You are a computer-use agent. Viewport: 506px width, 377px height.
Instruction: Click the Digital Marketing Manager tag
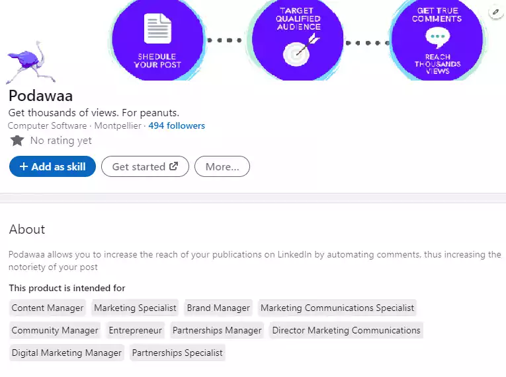(67, 353)
